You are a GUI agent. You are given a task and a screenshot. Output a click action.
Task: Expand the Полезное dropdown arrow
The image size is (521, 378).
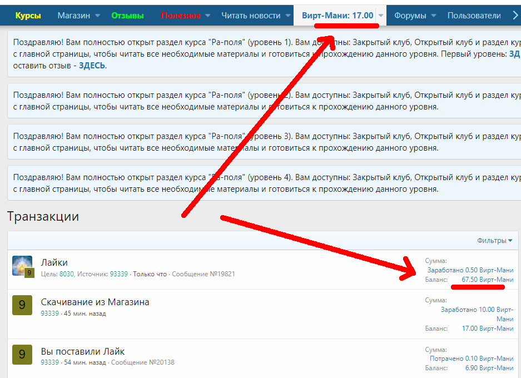[x=208, y=16]
